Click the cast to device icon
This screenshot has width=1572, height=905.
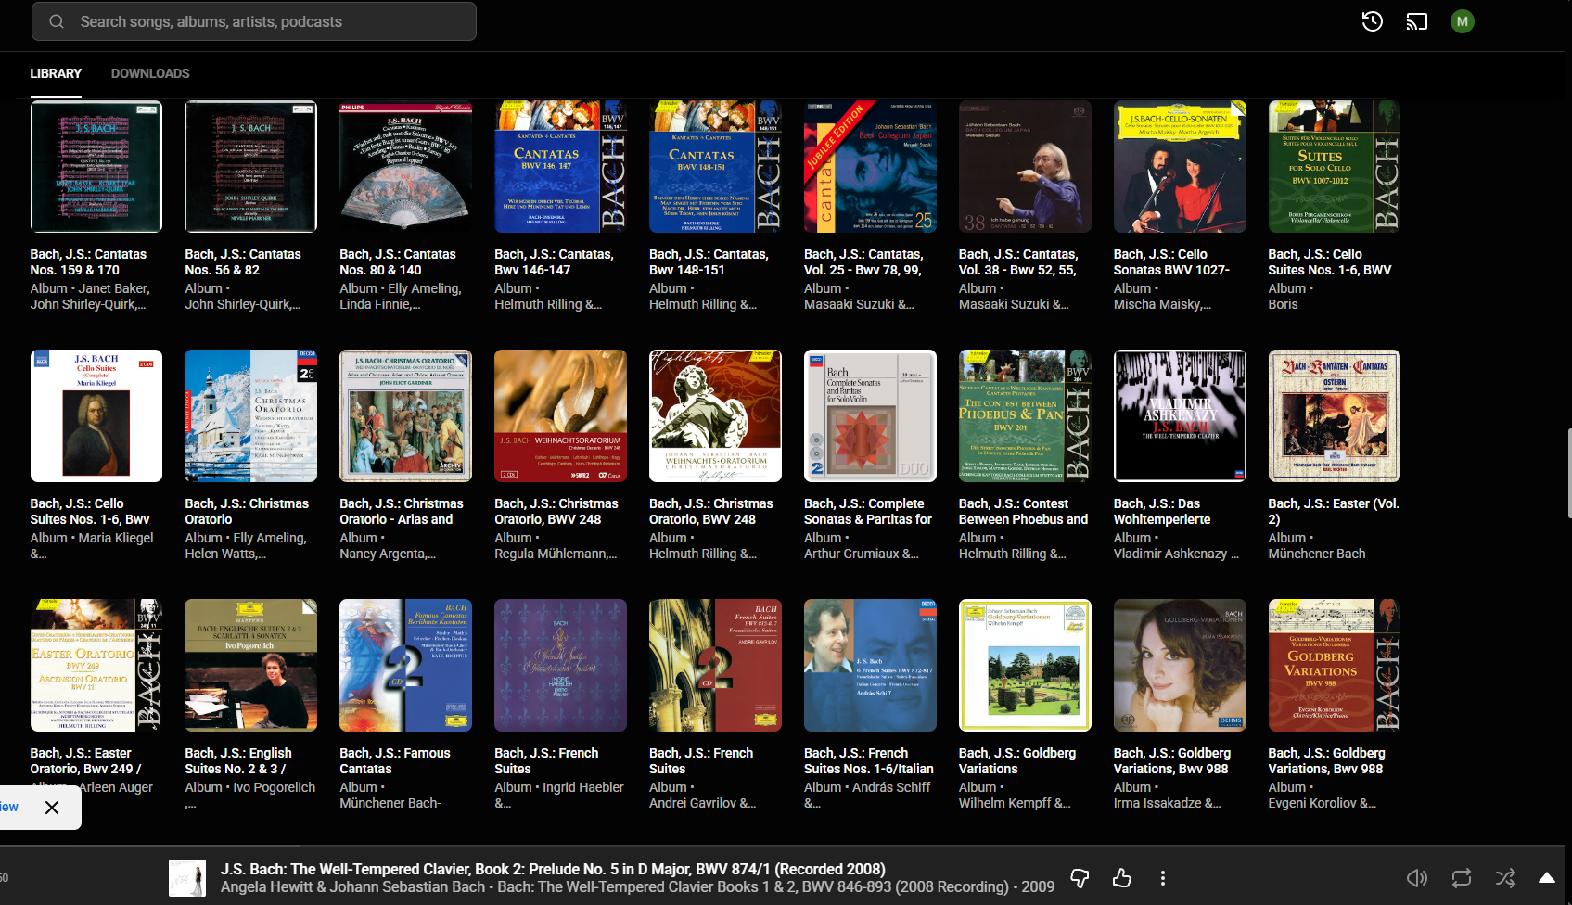(x=1417, y=21)
